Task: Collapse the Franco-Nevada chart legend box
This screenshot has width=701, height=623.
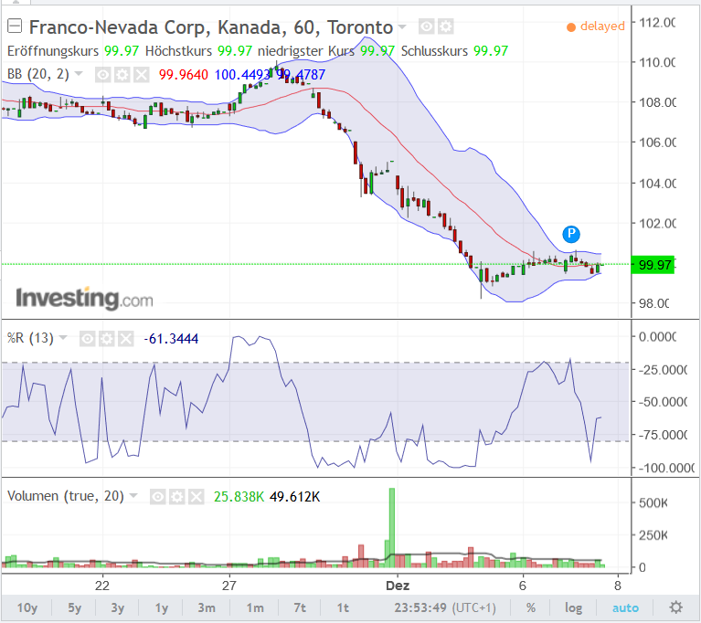Action: click(15, 26)
